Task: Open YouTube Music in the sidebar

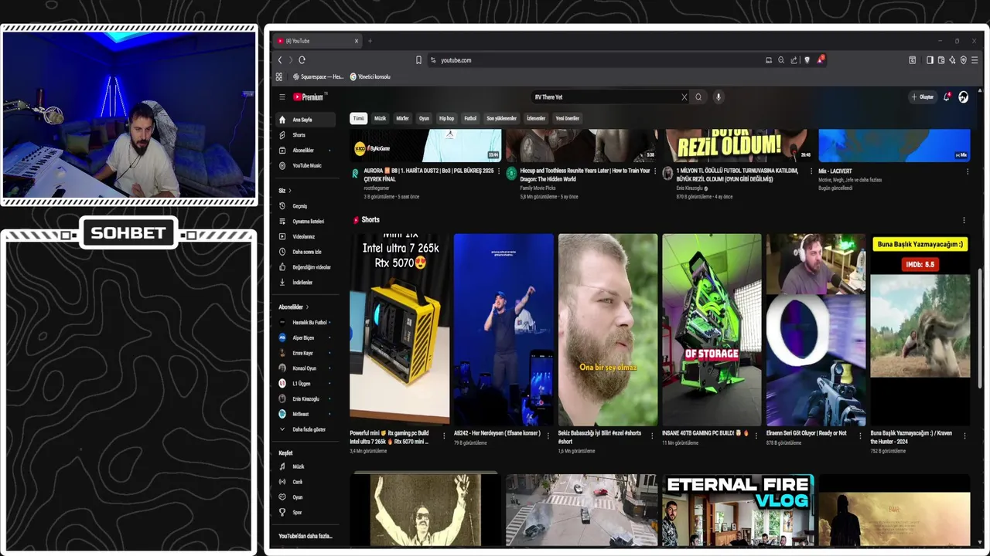Action: click(306, 165)
